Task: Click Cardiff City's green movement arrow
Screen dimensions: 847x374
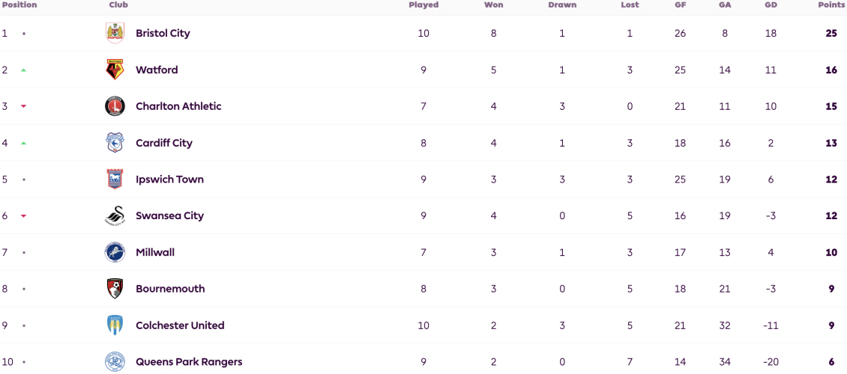Action: pyautogui.click(x=23, y=143)
